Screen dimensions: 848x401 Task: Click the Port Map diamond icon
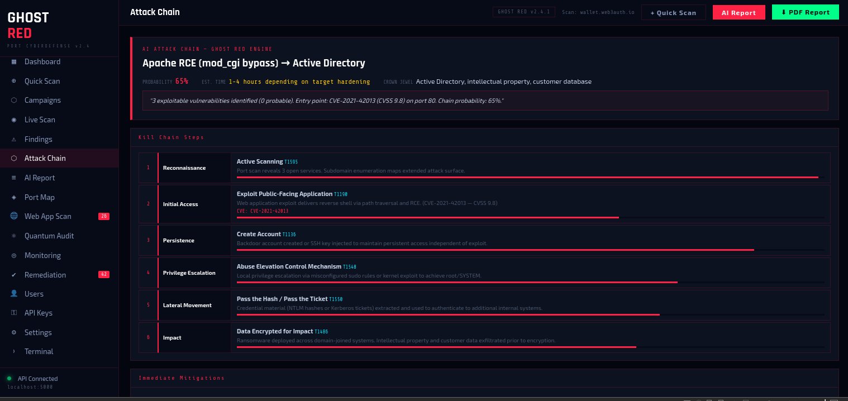click(x=14, y=197)
